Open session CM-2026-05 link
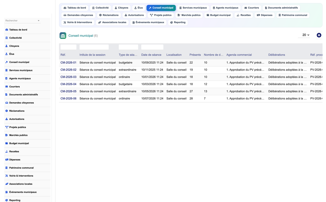 click(68, 91)
